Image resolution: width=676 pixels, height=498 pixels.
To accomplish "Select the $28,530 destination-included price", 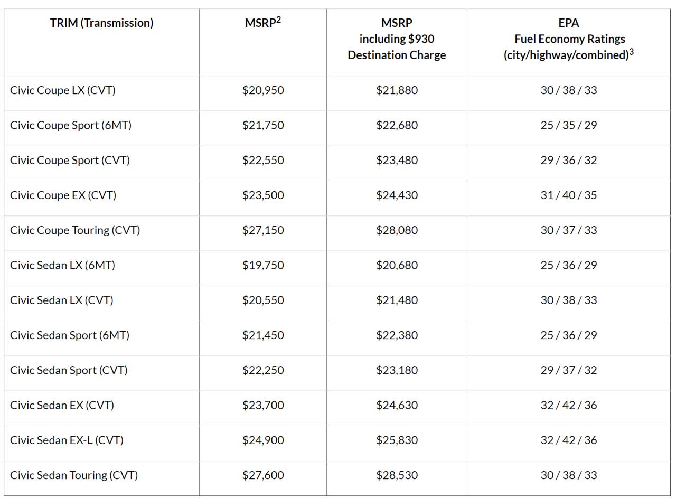I will point(397,475).
